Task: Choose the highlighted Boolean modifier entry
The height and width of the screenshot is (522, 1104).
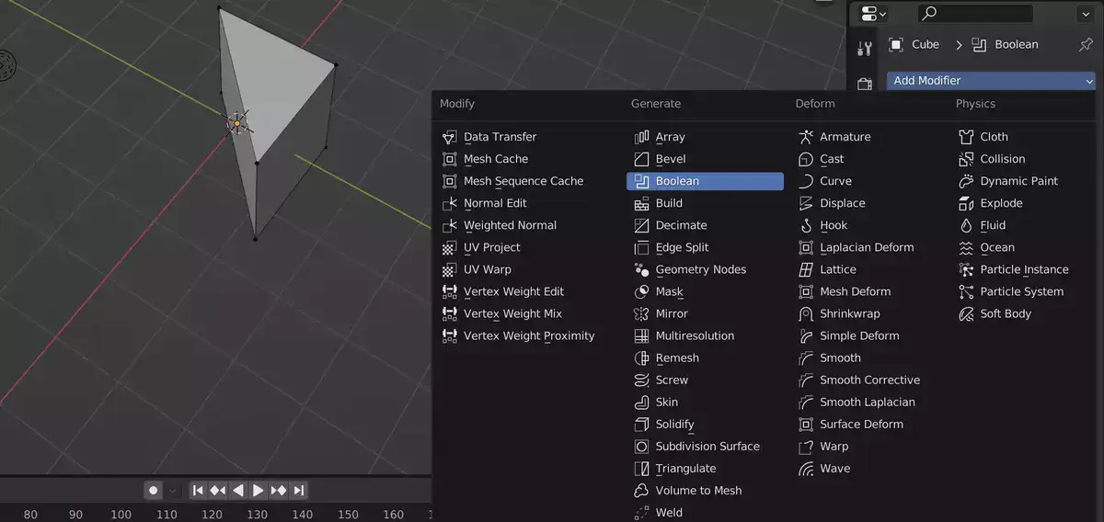Action: point(705,181)
